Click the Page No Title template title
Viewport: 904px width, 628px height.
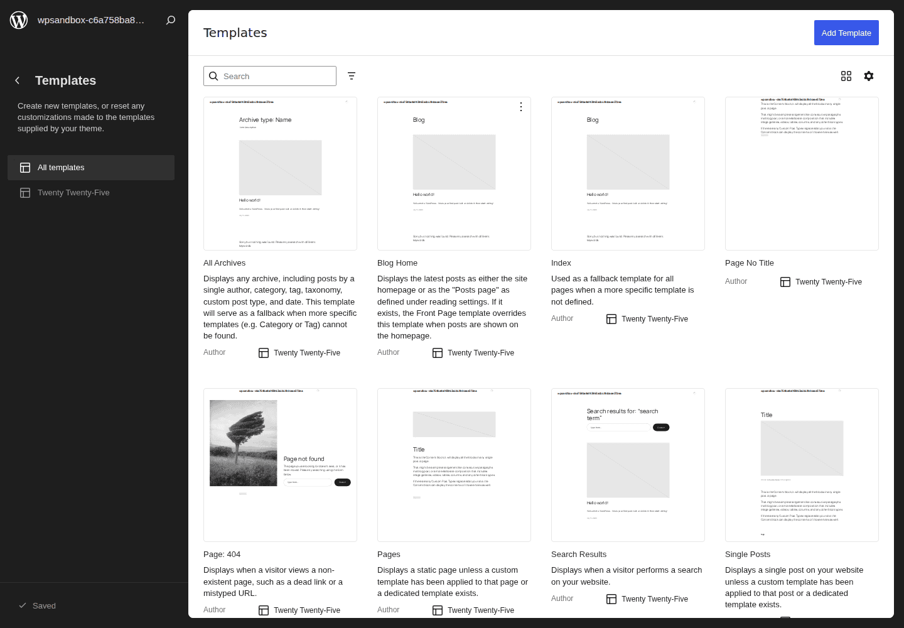(750, 263)
